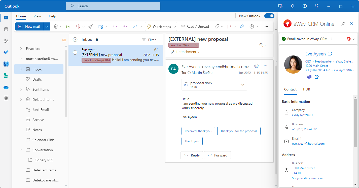Click suggested reply Thank you for the proposal.
Viewport: 359px width, 188px height.
(x=239, y=131)
